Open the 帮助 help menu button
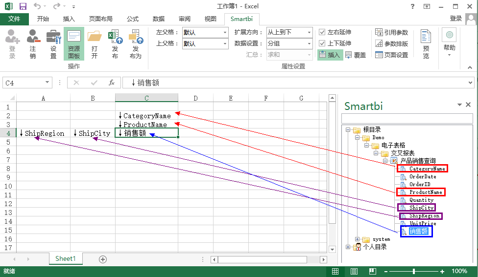The image size is (478, 277). (449, 43)
